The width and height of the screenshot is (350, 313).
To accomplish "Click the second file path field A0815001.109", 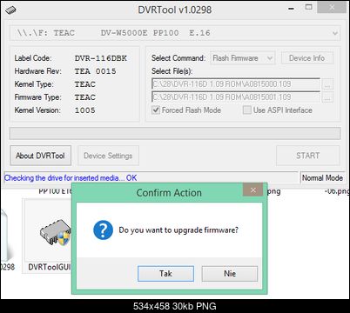I will 236,97.
